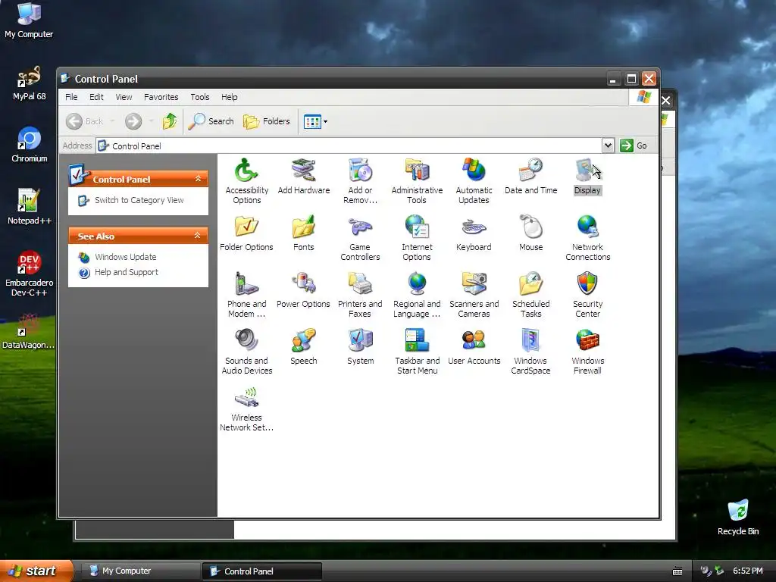Viewport: 776px width, 582px height.
Task: Collapse the Control Panel side section
Action: tap(198, 179)
